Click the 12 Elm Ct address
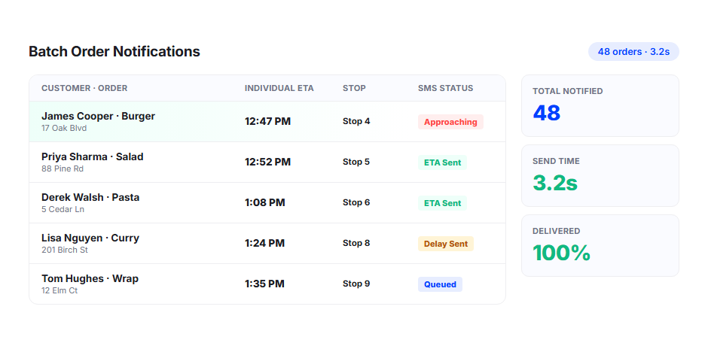 60,290
